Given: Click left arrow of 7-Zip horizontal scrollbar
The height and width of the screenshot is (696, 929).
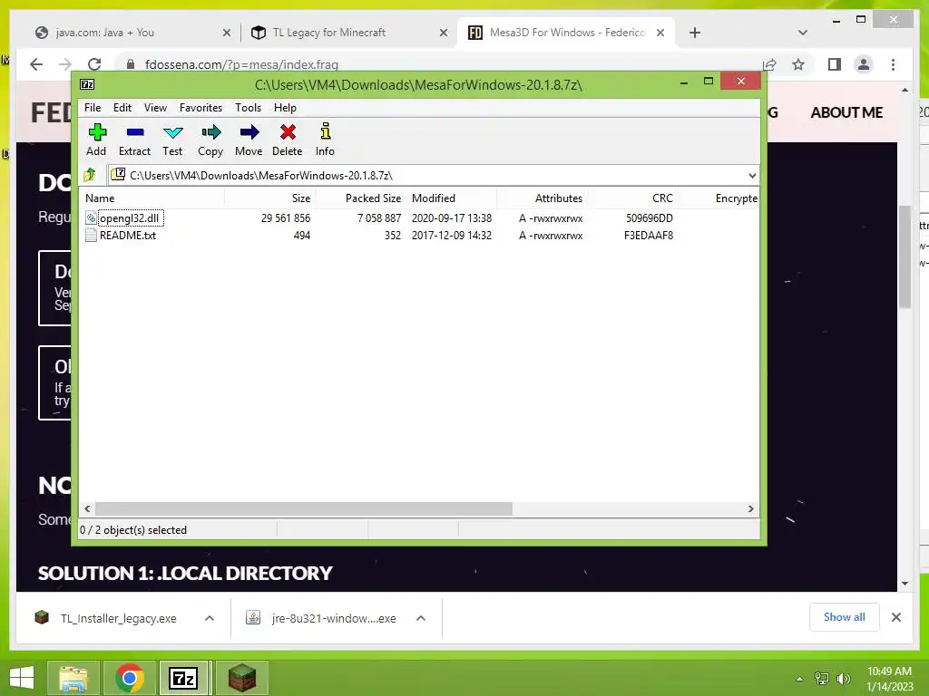Looking at the screenshot, I should tap(87, 509).
